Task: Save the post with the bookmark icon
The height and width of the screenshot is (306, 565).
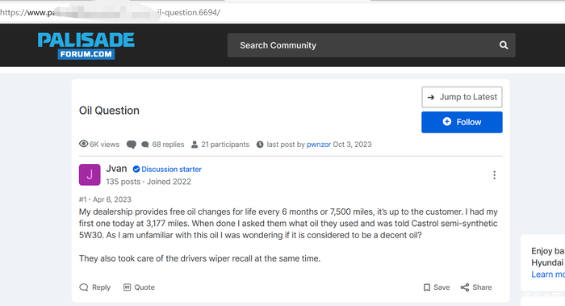Action: (x=437, y=287)
